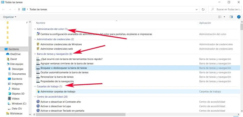Sort by the Aplicación column header
Image resolution: width=243 pixels, height=117 pixels.
[x=205, y=23]
